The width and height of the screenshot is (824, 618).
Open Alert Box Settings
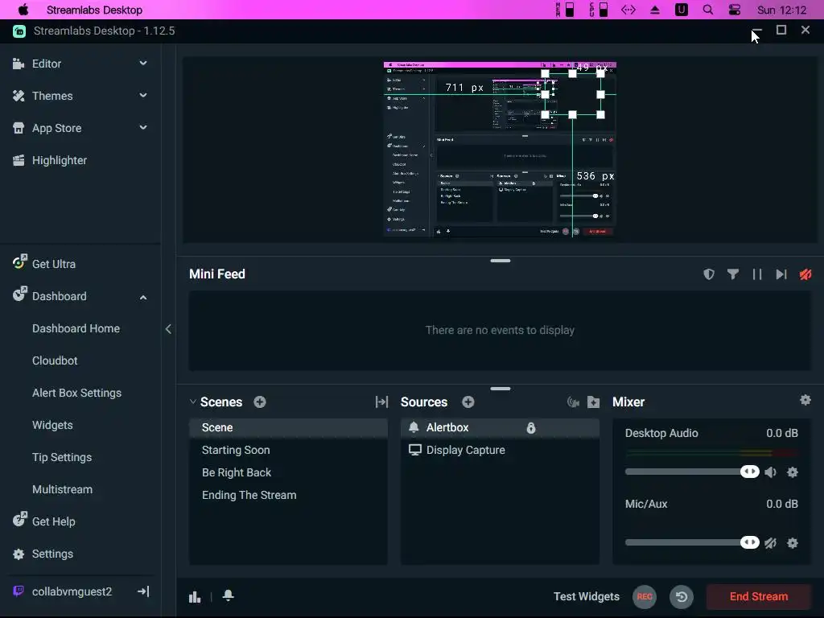[x=76, y=393]
